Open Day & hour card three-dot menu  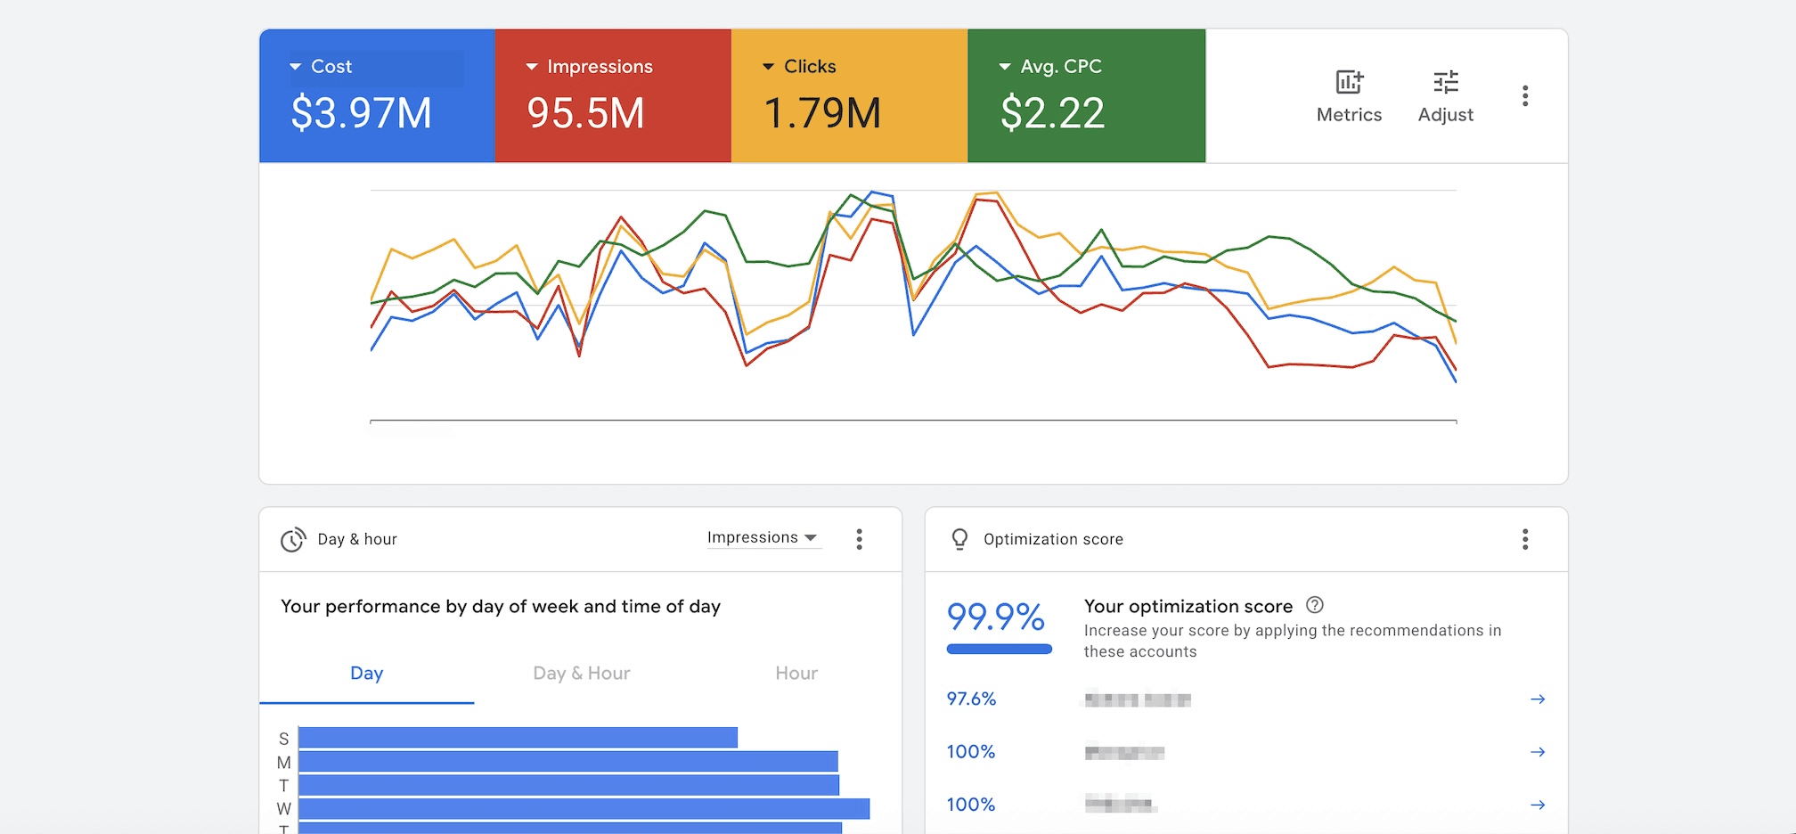[859, 539]
